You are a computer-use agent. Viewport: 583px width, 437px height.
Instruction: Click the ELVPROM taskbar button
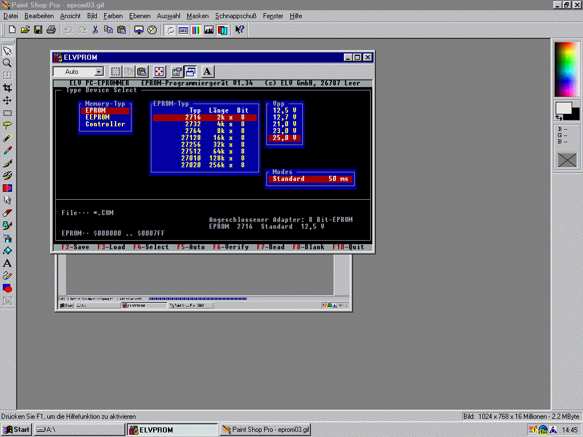173,430
